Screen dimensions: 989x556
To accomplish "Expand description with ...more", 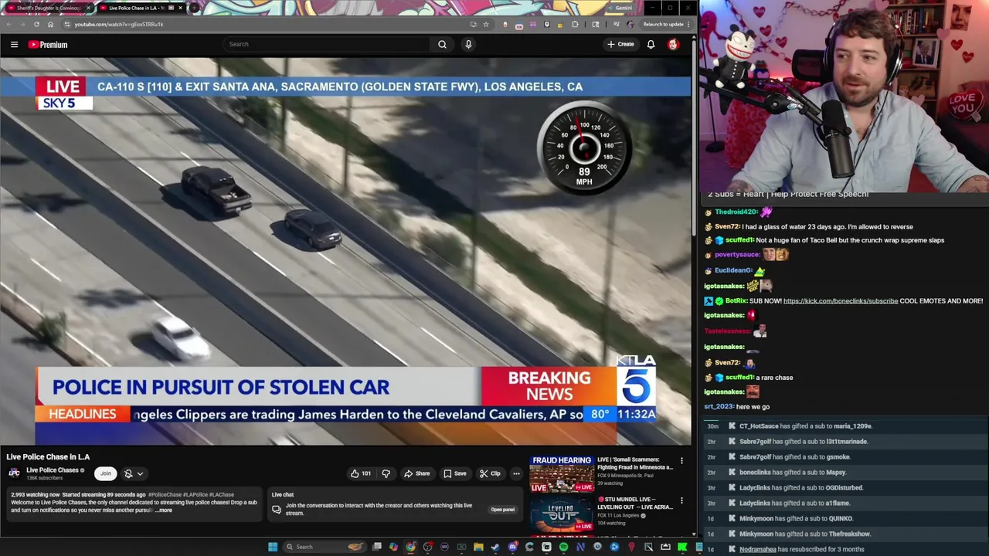I will click(x=163, y=510).
